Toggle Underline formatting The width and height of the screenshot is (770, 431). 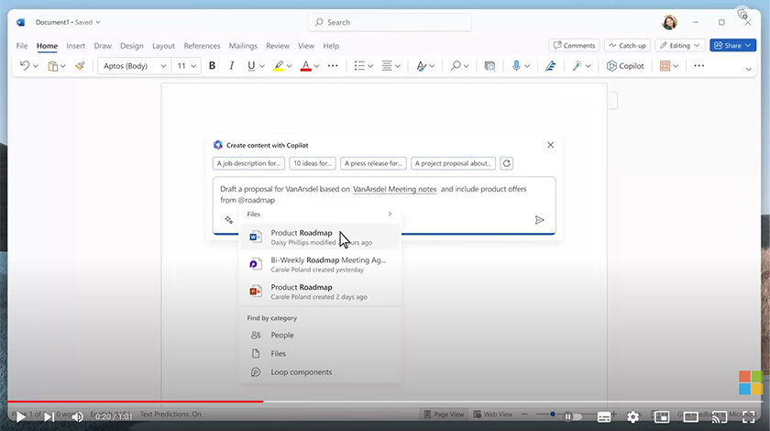click(251, 65)
